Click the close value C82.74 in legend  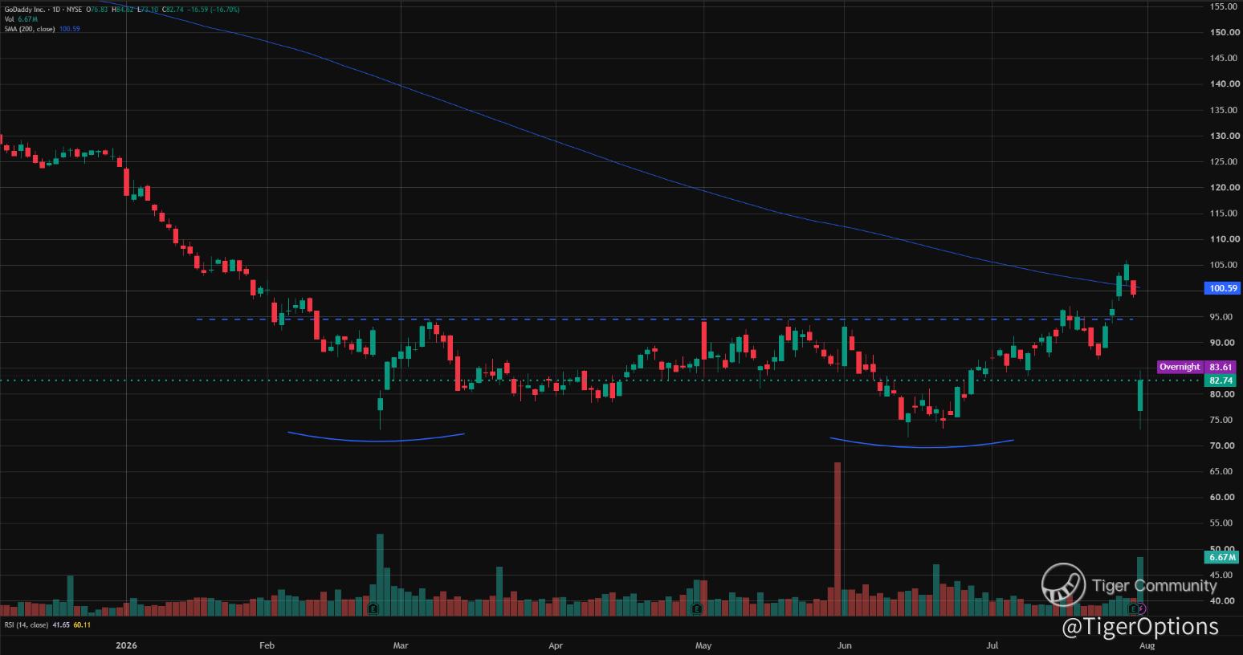click(x=173, y=10)
